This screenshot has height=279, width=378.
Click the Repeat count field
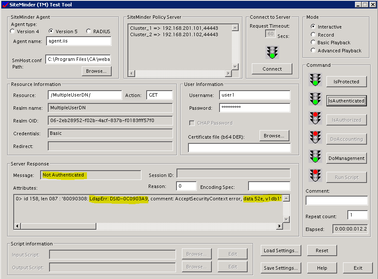tap(358, 215)
